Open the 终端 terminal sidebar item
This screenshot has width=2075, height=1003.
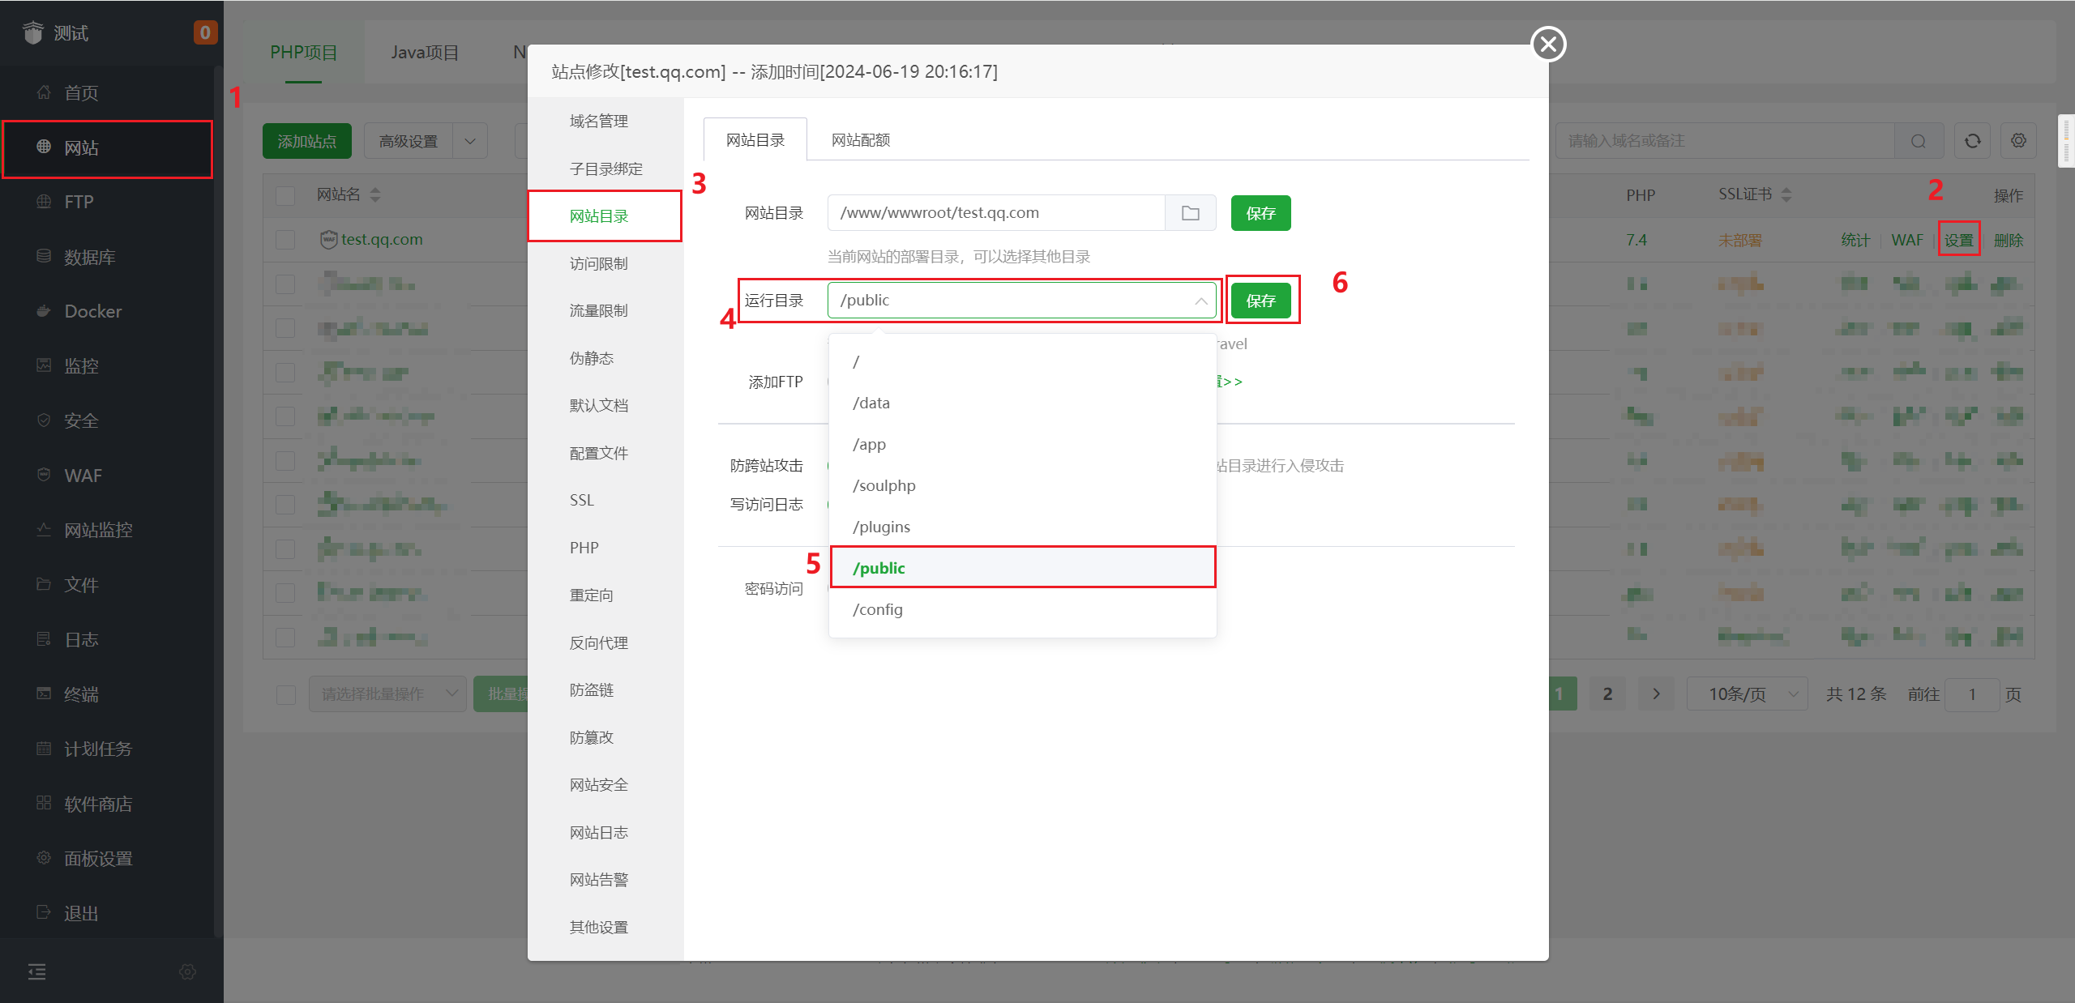pyautogui.click(x=81, y=694)
